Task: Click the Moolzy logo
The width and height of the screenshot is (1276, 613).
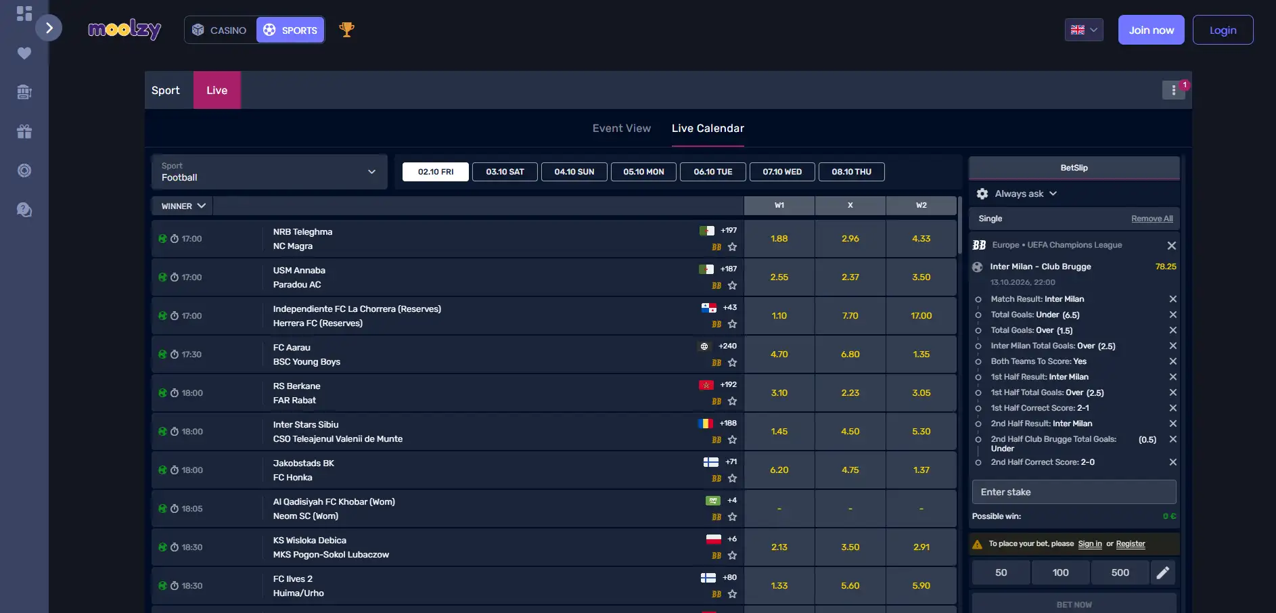Action: coord(124,30)
